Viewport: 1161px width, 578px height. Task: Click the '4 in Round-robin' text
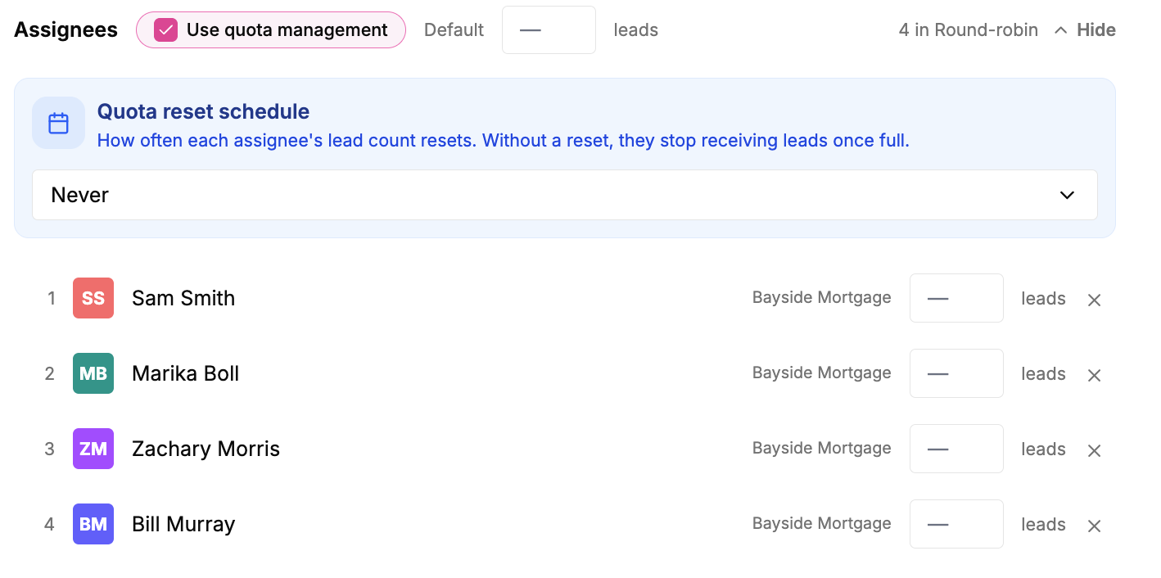click(968, 30)
